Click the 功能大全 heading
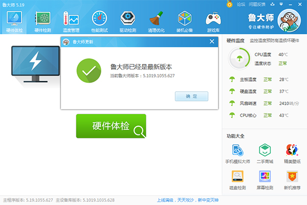The height and width of the screenshot is (205, 307). coord(235,136)
